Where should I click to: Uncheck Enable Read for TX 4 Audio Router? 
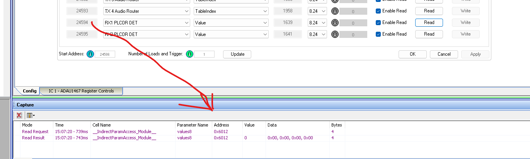pyautogui.click(x=378, y=11)
